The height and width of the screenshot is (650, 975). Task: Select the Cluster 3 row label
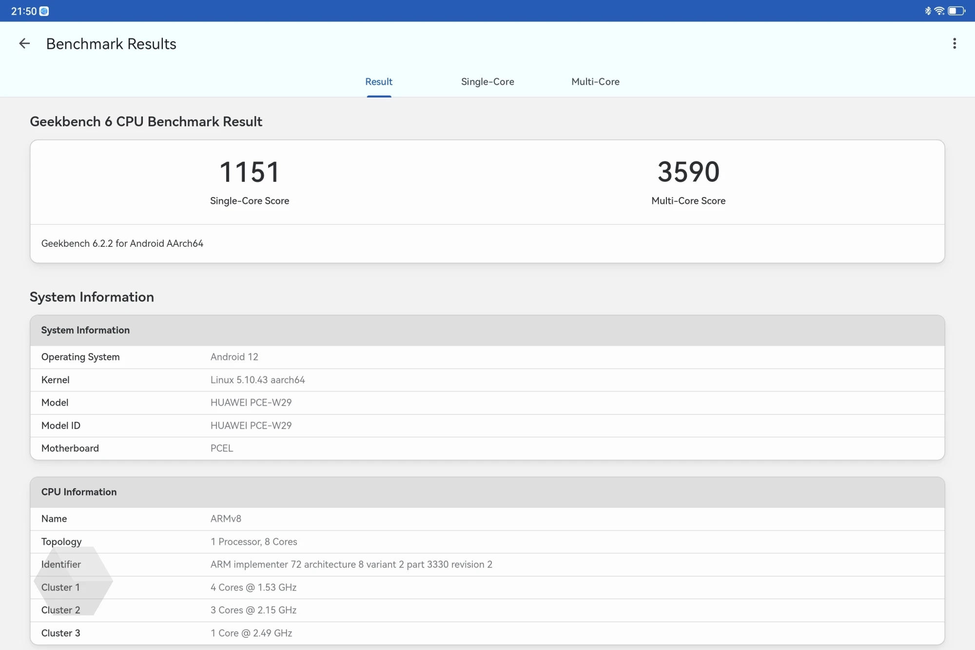[x=61, y=633]
